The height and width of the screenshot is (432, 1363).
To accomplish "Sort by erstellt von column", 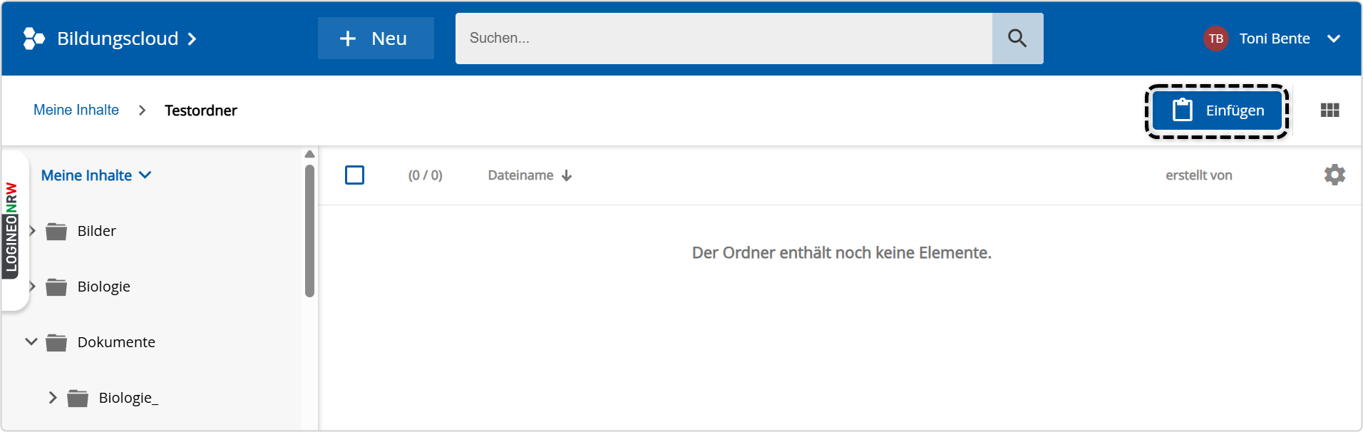I will click(x=1198, y=175).
